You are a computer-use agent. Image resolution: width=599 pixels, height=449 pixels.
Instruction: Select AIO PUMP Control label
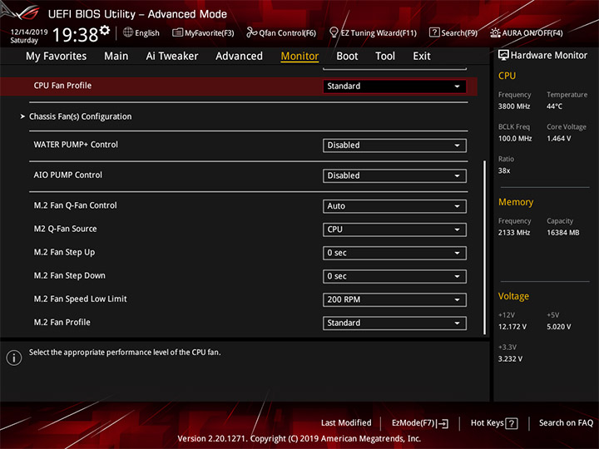[x=68, y=175]
